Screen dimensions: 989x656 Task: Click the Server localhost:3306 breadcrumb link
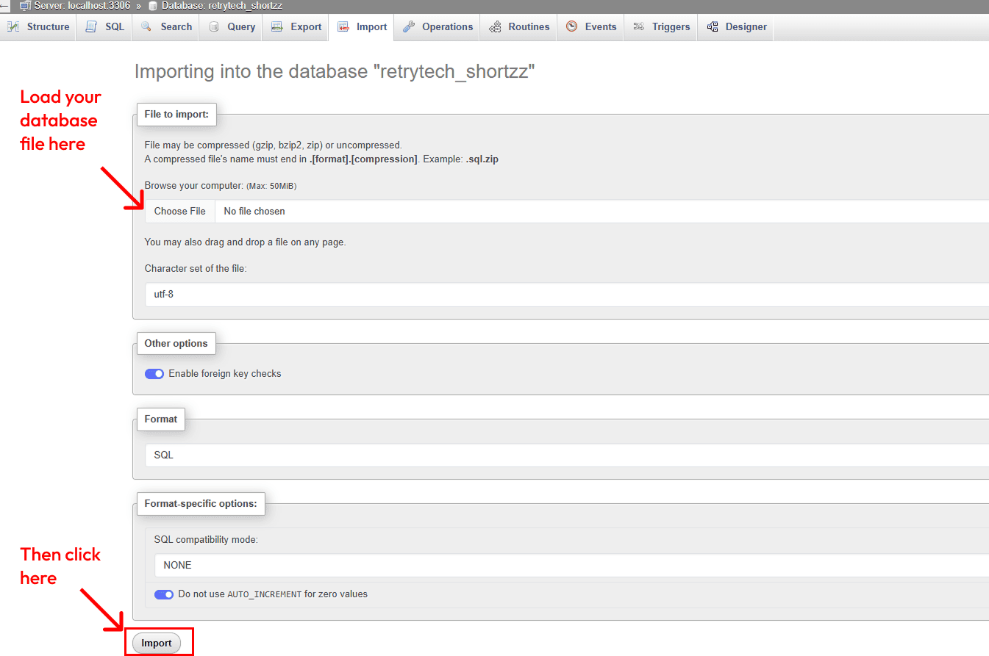82,6
